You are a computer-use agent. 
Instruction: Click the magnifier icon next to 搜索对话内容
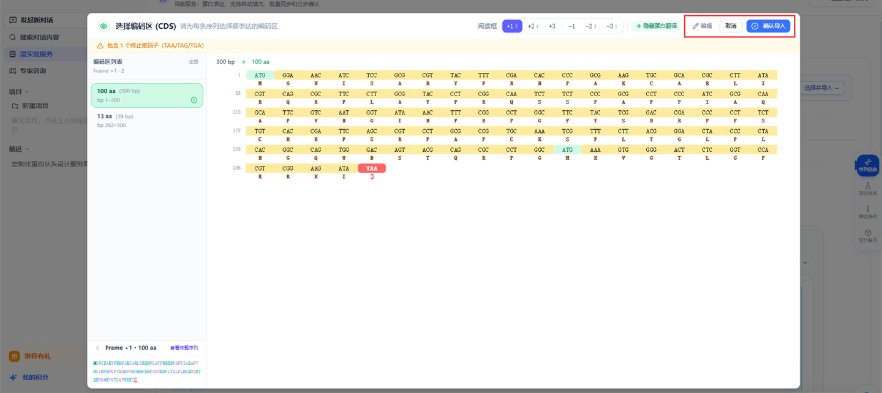[13, 37]
